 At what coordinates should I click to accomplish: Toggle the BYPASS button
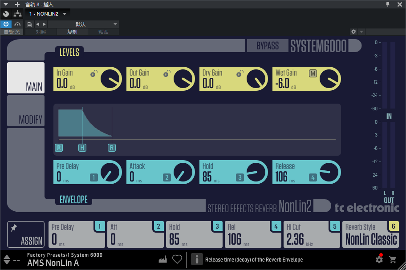pos(268,46)
